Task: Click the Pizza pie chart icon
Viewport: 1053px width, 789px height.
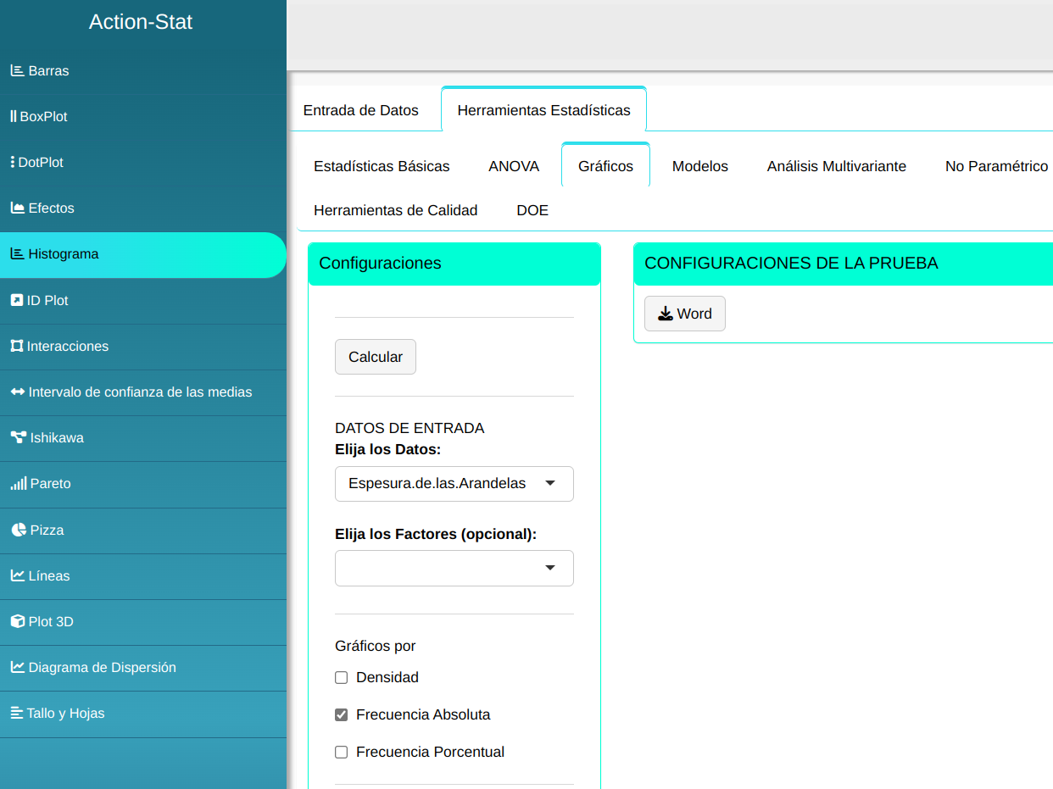Action: (19, 530)
